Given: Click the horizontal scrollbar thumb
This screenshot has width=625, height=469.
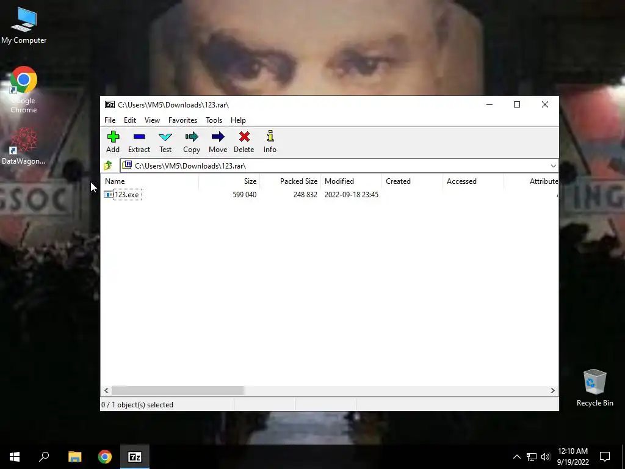Looking at the screenshot, I should [x=178, y=390].
